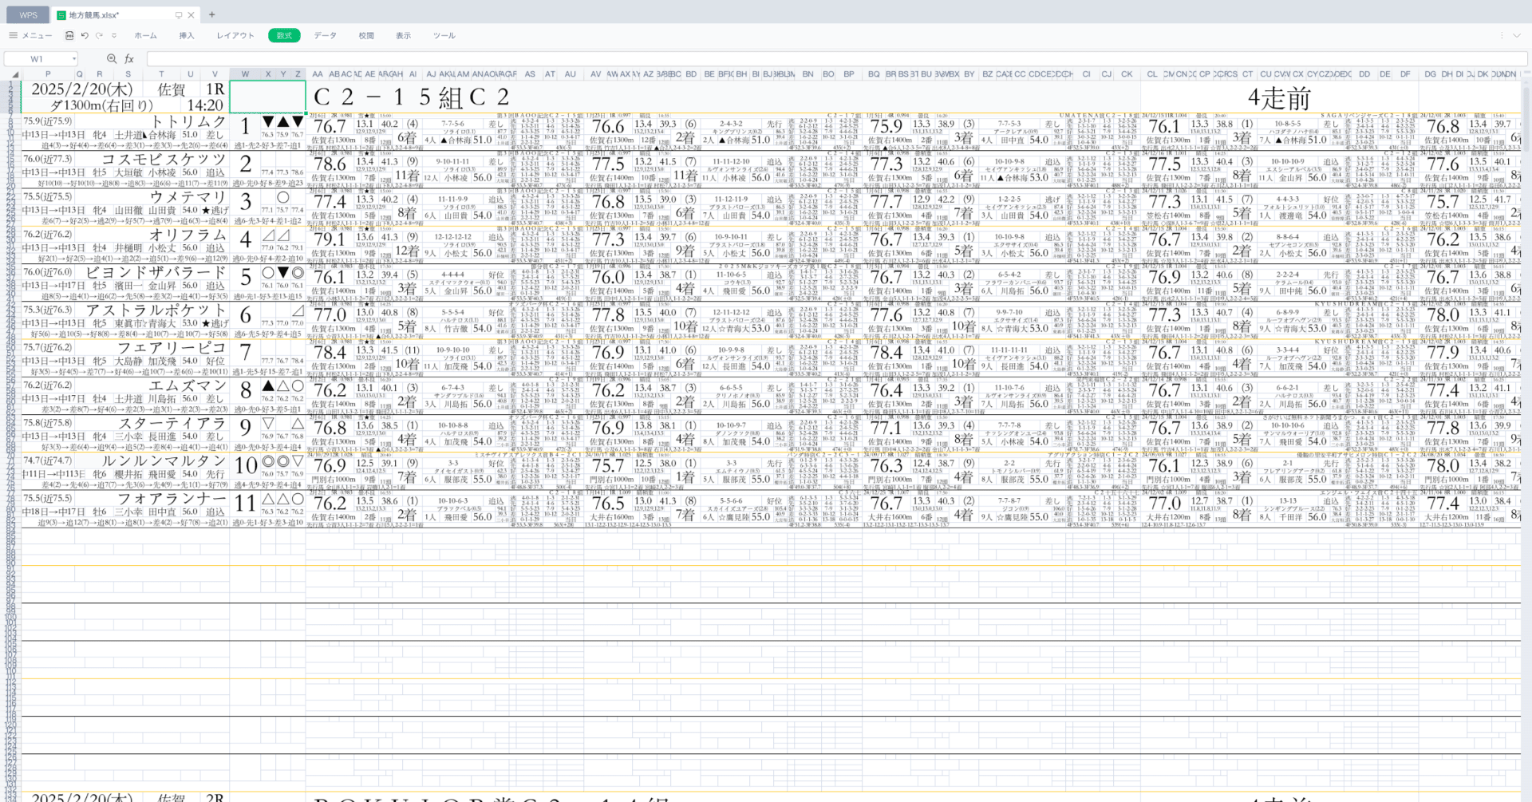Click horse name フェアリーピコ
Screen dimensions: 1532x802
click(172, 348)
